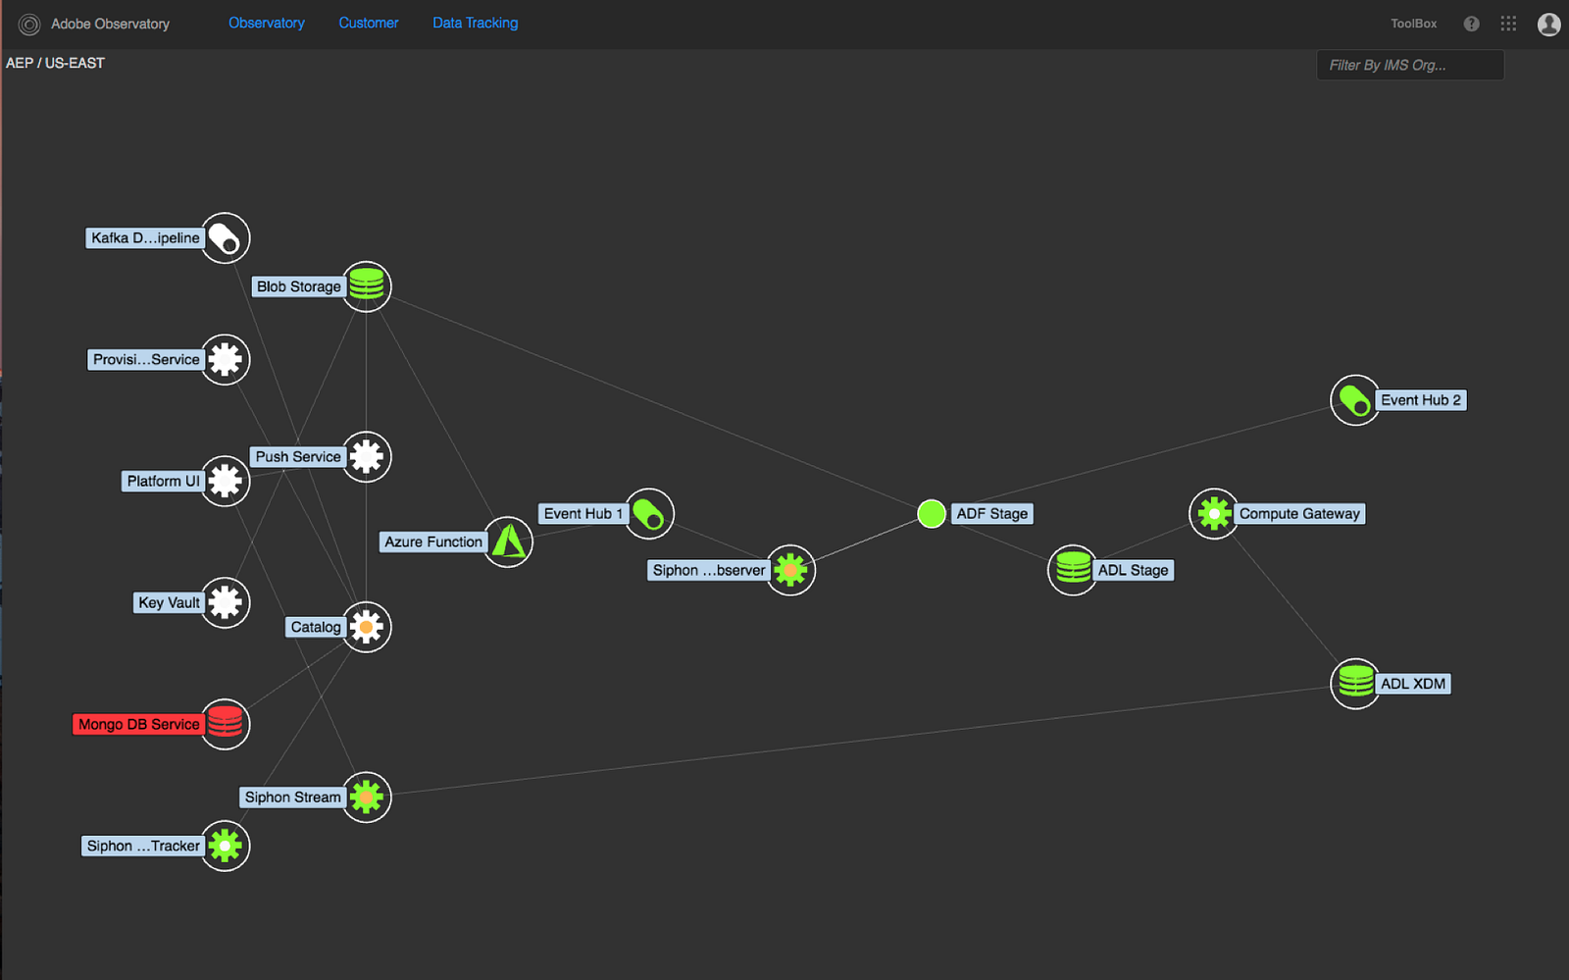Click the Compute Gateway label

click(x=1299, y=513)
